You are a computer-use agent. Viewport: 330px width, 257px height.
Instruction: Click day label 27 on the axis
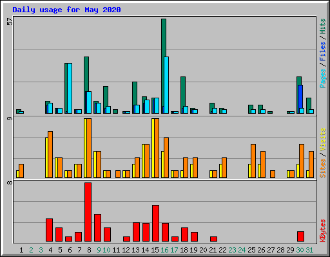[271, 250]
